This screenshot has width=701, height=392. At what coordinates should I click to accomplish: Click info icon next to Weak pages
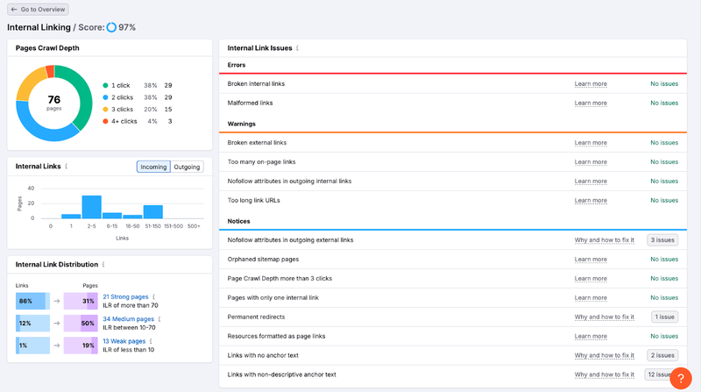pyautogui.click(x=150, y=341)
